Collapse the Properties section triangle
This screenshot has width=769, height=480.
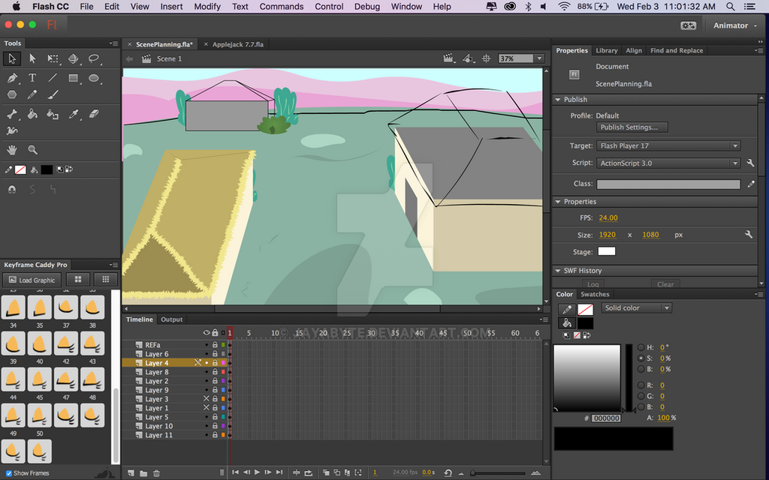[x=558, y=202]
